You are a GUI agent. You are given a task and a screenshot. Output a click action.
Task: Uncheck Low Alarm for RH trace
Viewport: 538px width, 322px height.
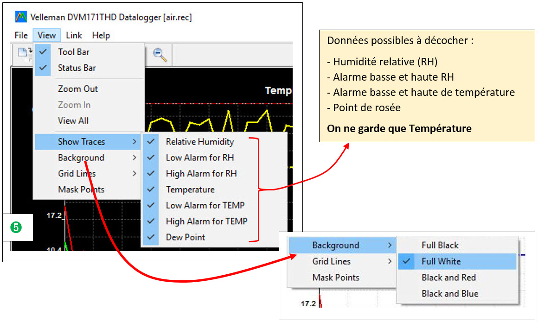pos(199,158)
